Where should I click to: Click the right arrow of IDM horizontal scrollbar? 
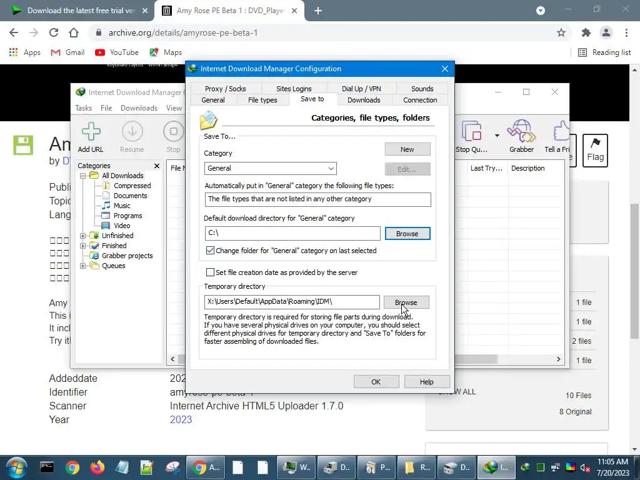(558, 359)
